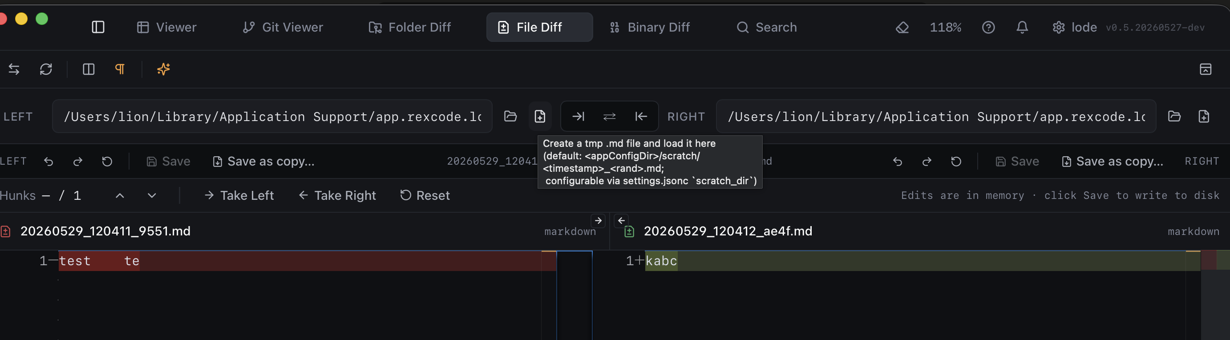Image resolution: width=1230 pixels, height=340 pixels.
Task: Click the added line 'kabc'
Action: pos(922,261)
